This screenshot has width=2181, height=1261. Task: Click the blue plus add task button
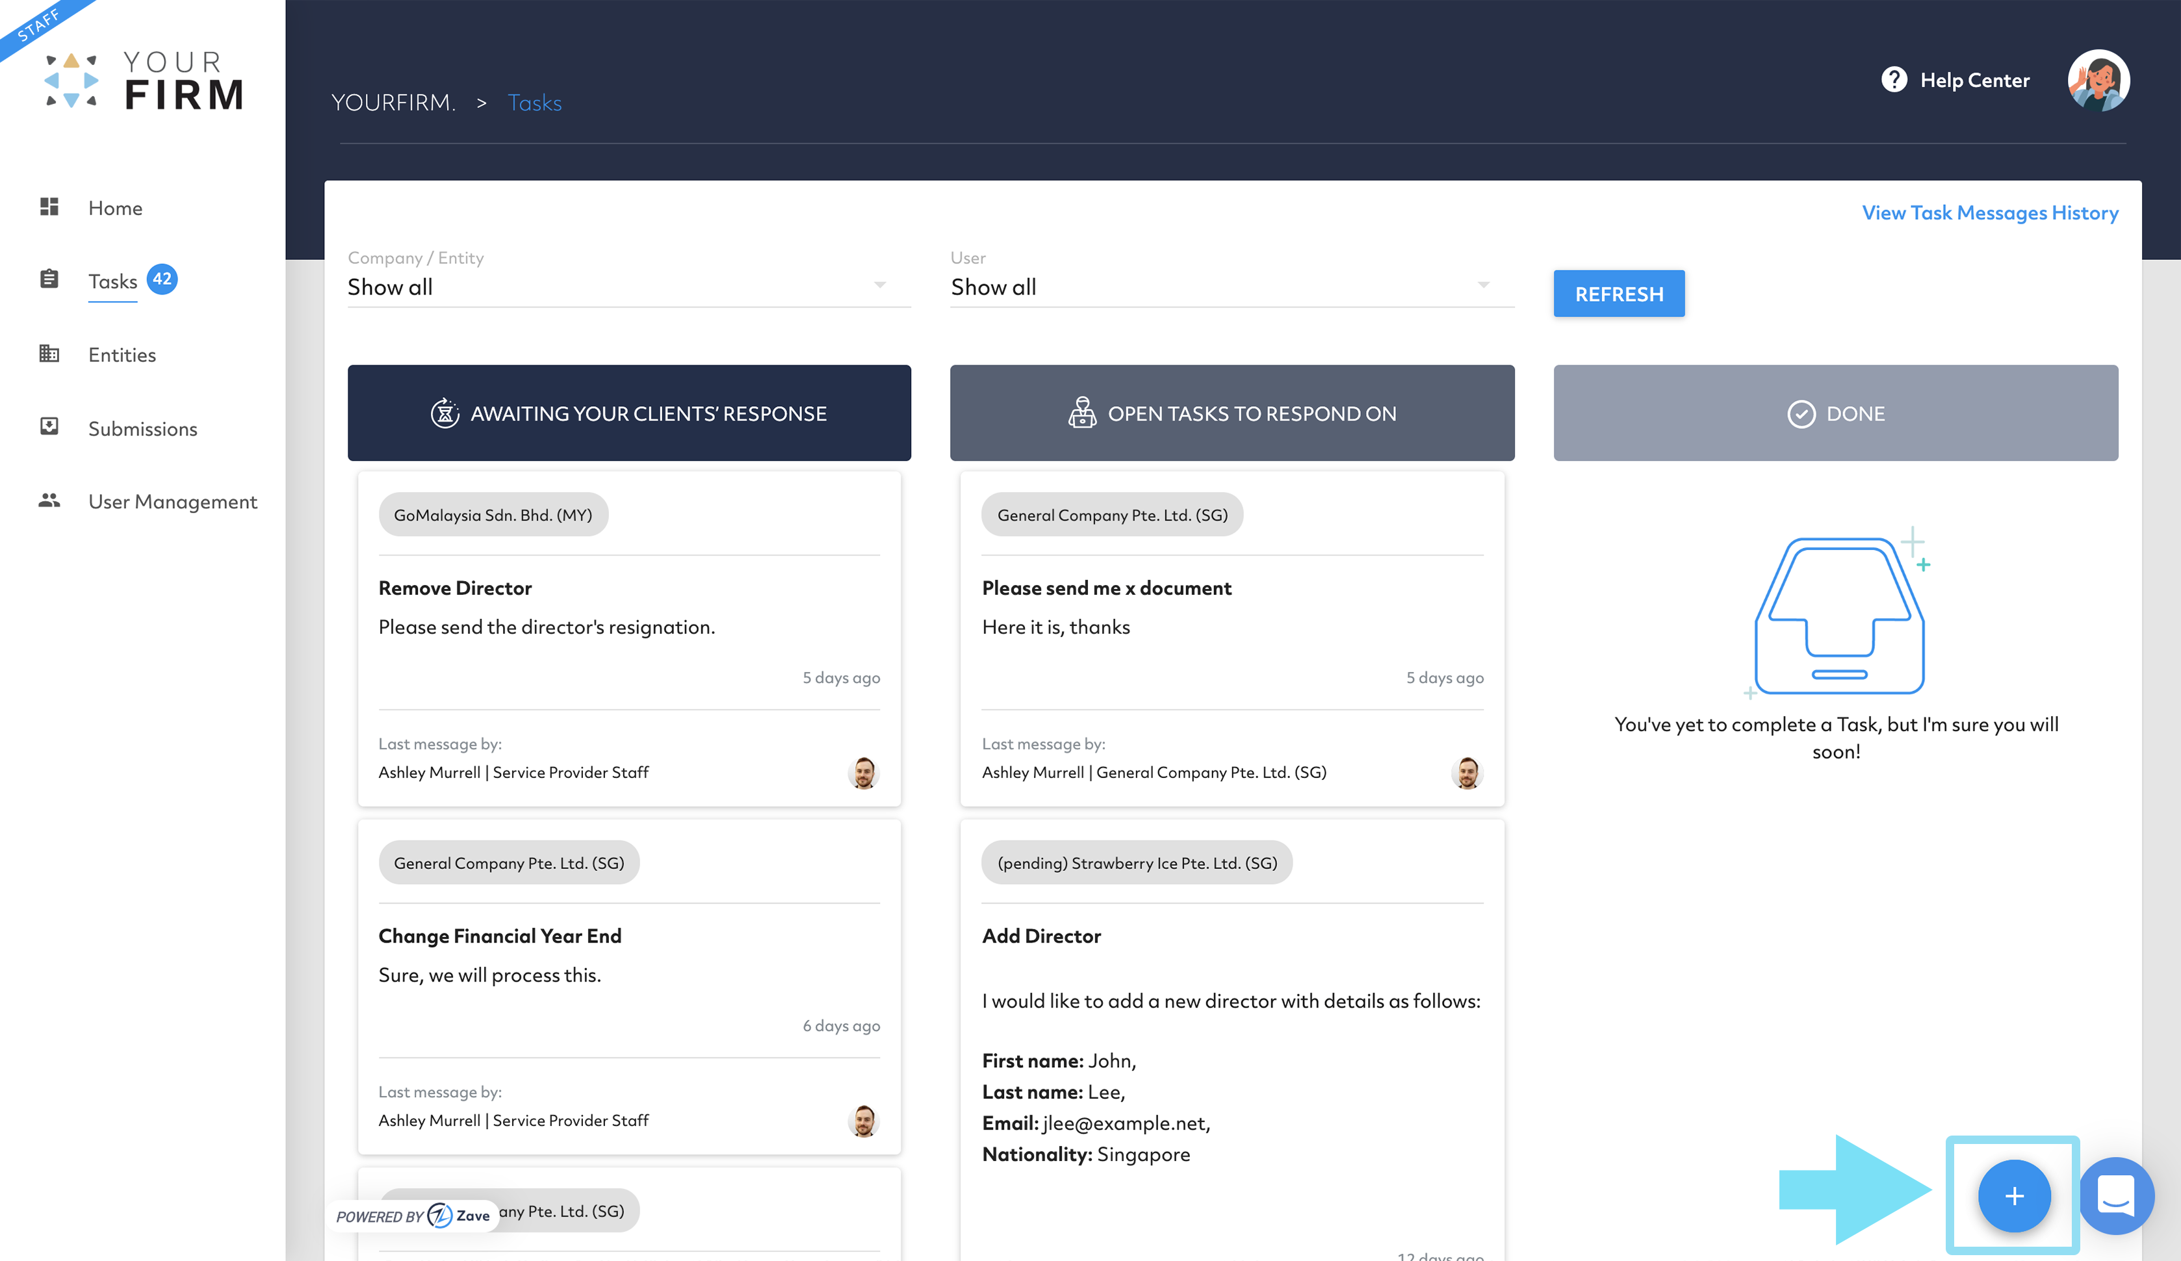point(2014,1195)
